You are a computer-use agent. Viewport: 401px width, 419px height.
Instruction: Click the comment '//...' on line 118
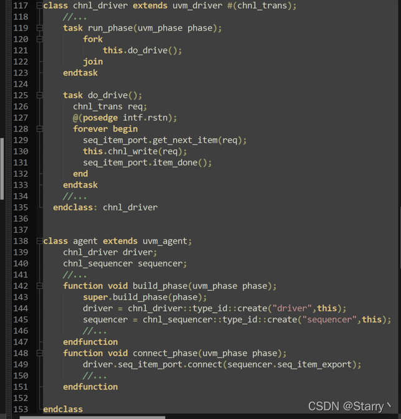pyautogui.click(x=75, y=17)
